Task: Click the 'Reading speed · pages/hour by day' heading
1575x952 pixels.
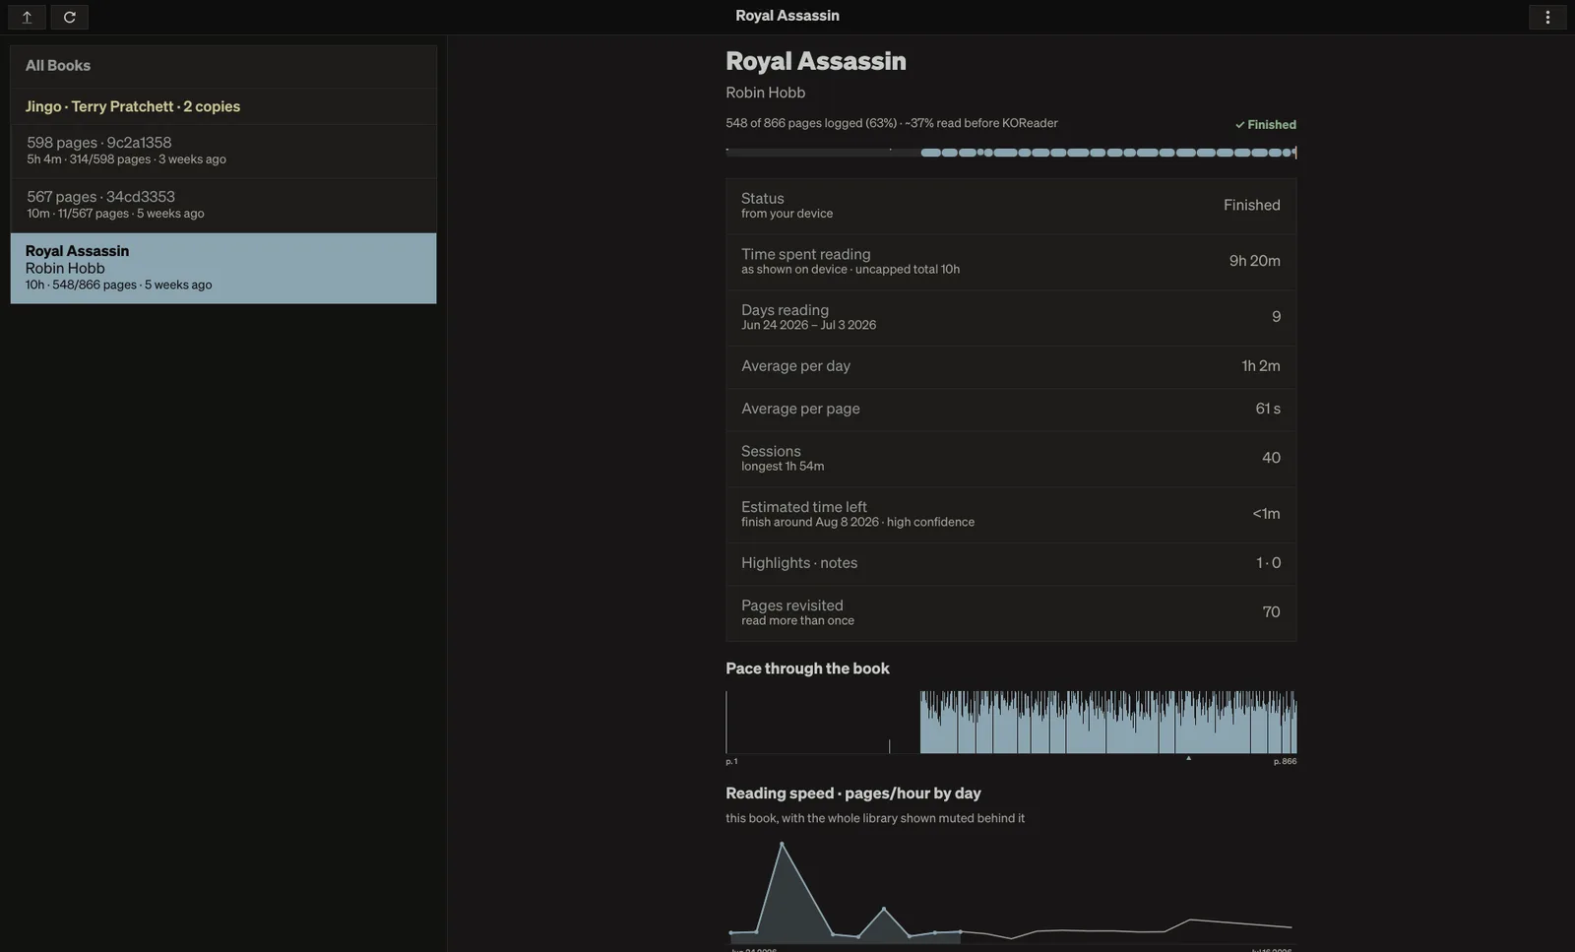Action: click(853, 793)
